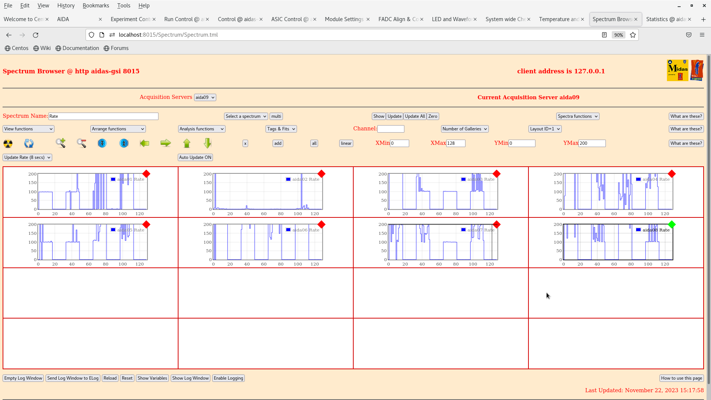711x400 pixels.
Task: Click the green left arrow icon
Action: point(144,143)
